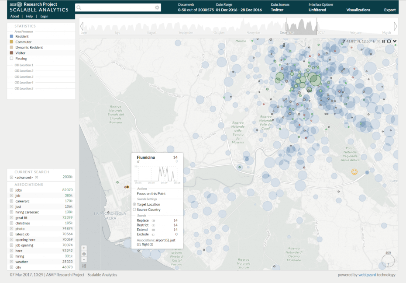Pause the map animation
406x283 pixels.
pos(383,42)
